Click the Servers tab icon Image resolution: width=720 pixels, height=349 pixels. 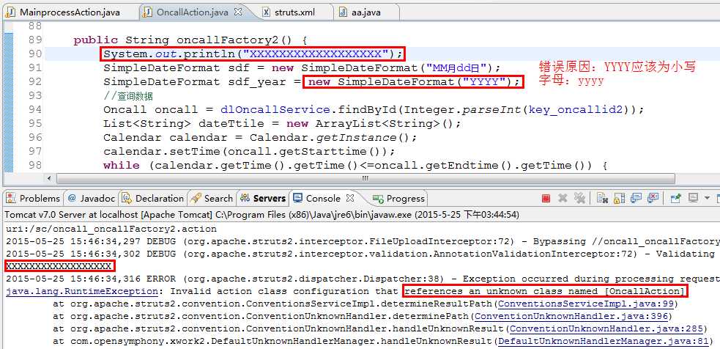pyautogui.click(x=245, y=199)
